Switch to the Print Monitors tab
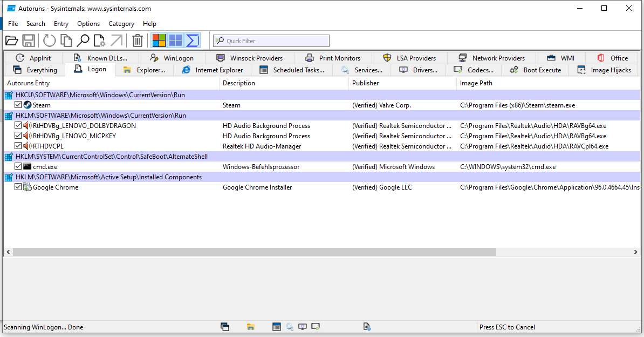Image resolution: width=644 pixels, height=337 pixels. [333, 58]
